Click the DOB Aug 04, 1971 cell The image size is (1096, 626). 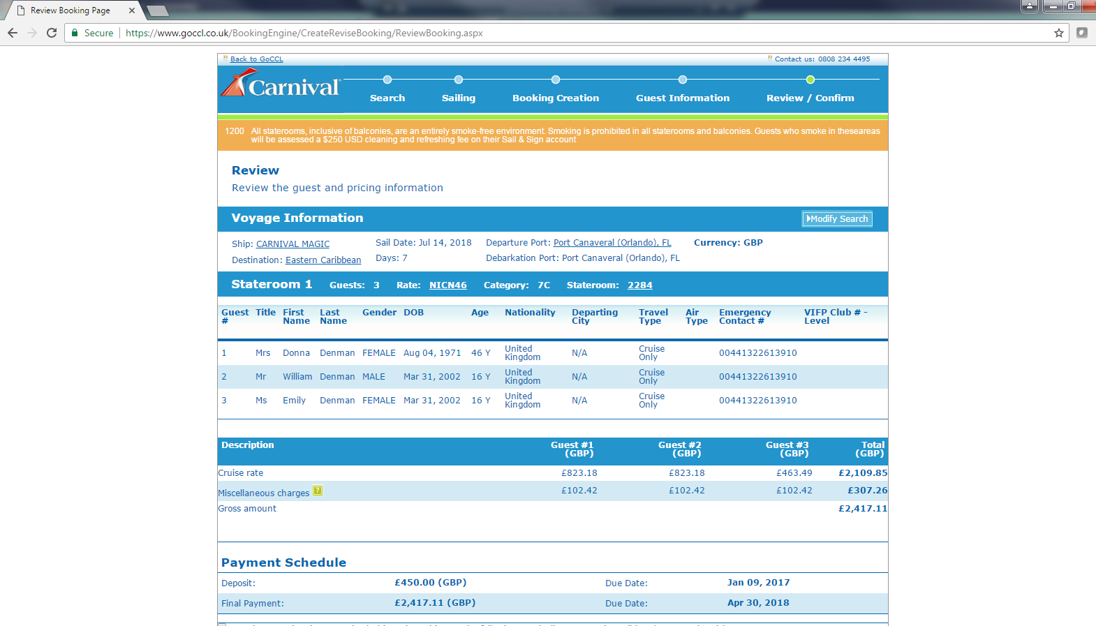pos(432,353)
